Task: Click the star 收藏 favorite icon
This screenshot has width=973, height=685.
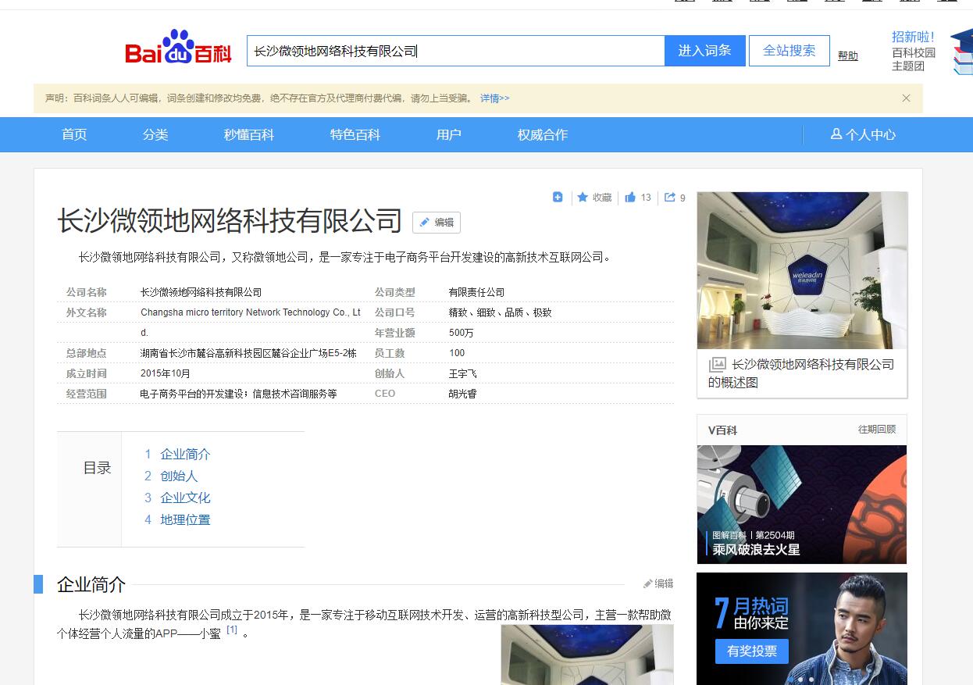Action: (x=583, y=198)
